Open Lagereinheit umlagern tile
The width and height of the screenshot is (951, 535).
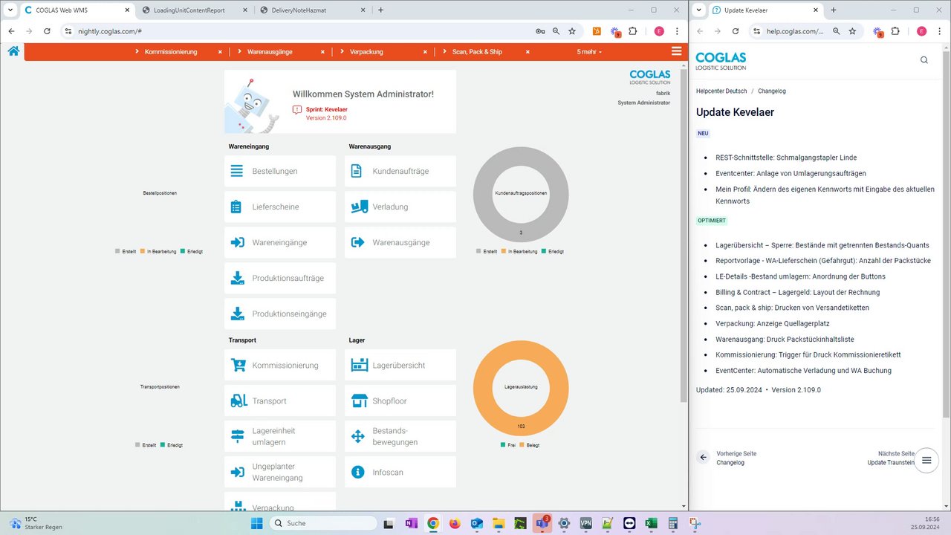click(x=280, y=436)
